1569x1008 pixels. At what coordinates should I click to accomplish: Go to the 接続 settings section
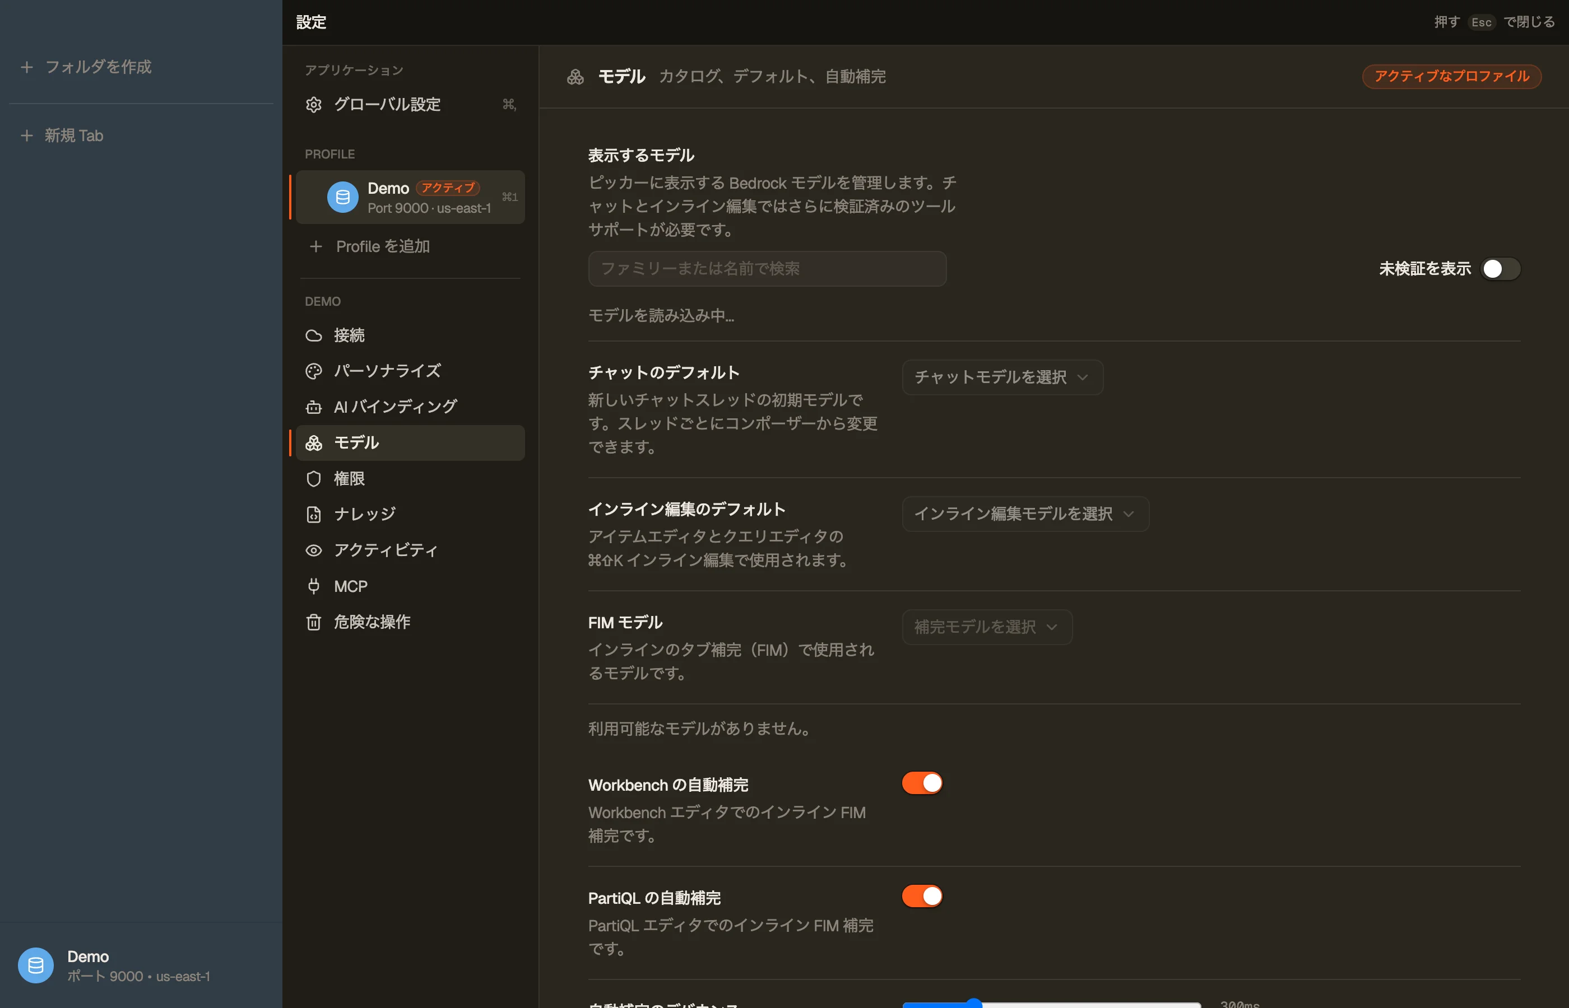[410, 336]
